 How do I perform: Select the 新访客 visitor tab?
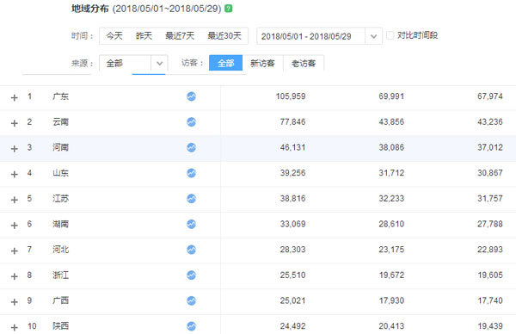tap(262, 63)
